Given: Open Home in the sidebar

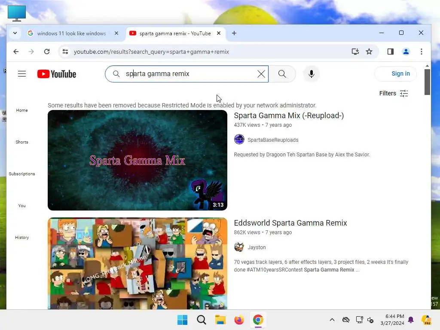Looking at the screenshot, I should (x=22, y=110).
